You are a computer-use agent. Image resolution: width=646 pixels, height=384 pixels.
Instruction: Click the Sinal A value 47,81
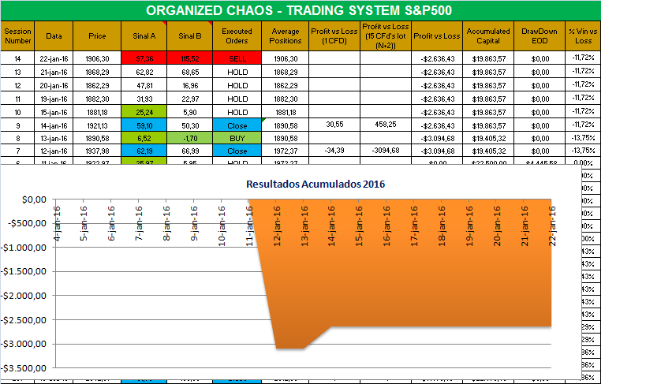[x=144, y=85]
